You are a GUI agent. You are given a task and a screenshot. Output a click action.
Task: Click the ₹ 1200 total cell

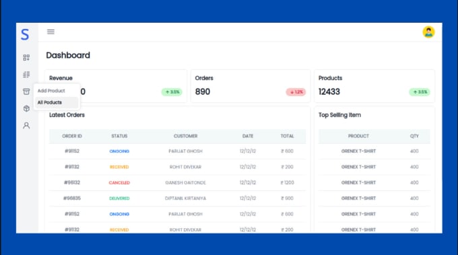coord(287,182)
